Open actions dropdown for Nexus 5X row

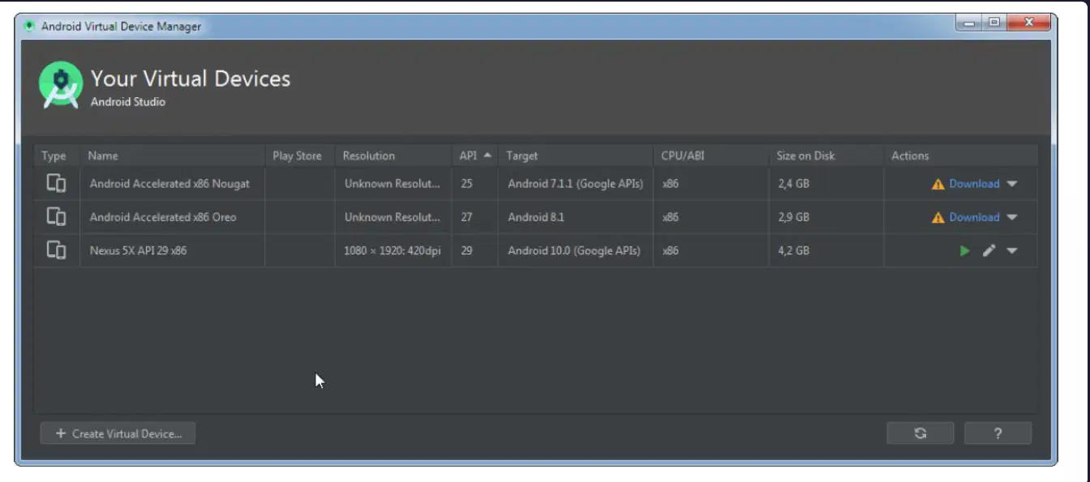[x=1012, y=251]
